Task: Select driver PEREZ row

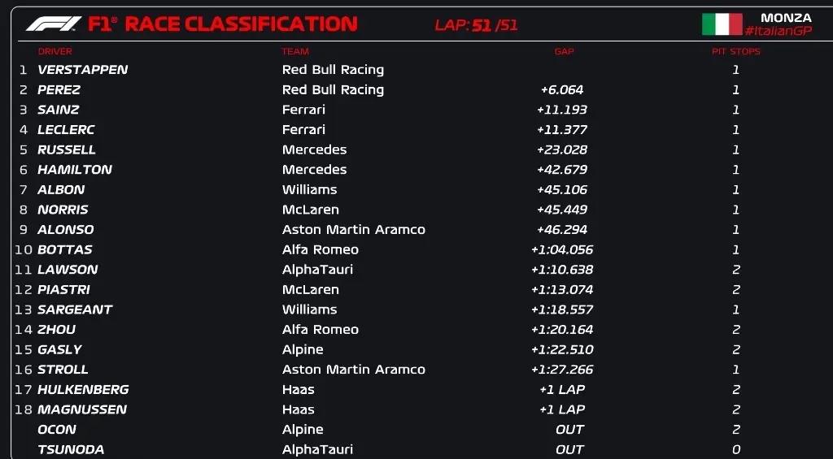Action: click(59, 90)
